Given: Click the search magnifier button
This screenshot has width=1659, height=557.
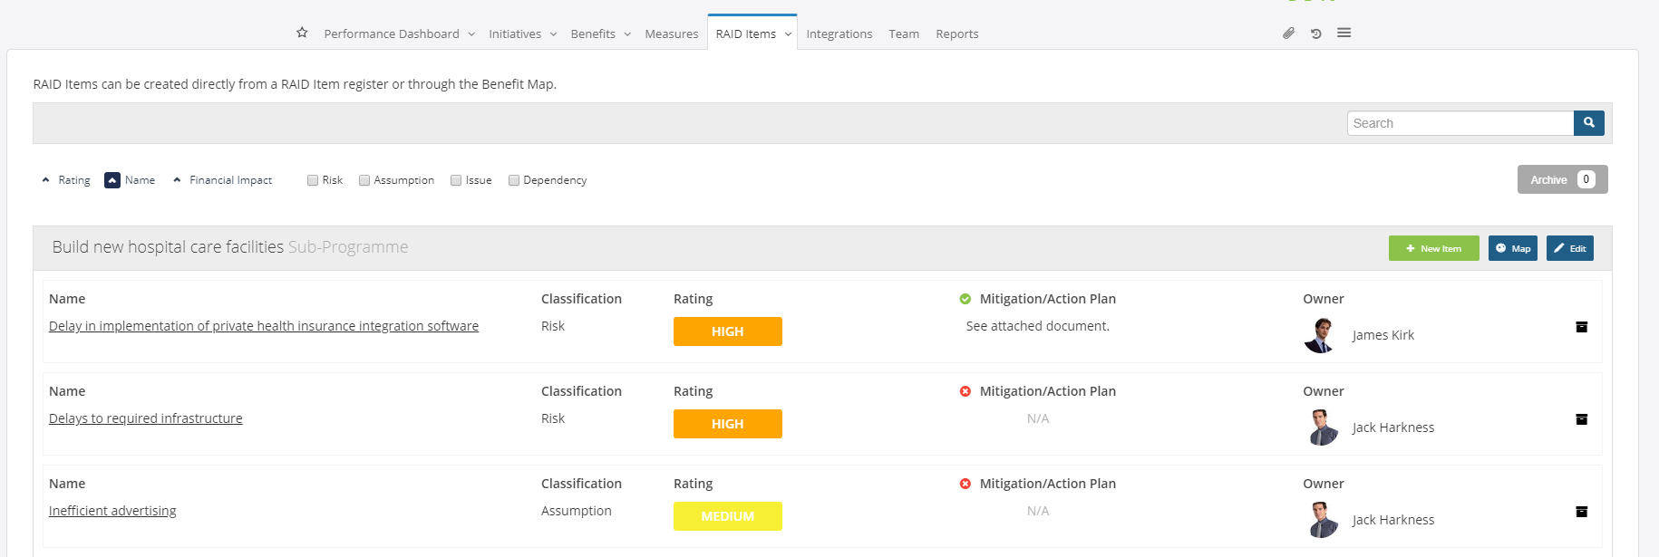Looking at the screenshot, I should click(1588, 123).
